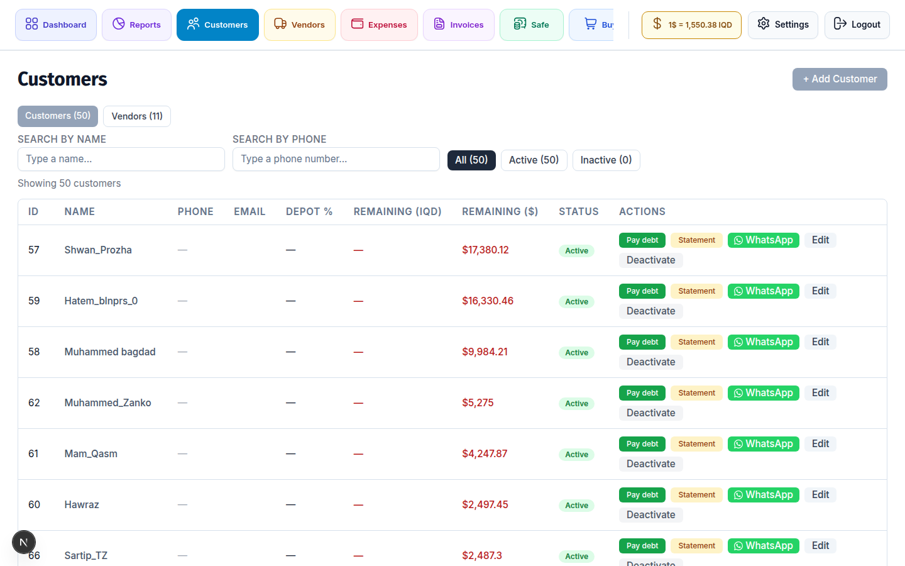
Task: Open Statement for Muhammed_Zanko
Action: [696, 393]
